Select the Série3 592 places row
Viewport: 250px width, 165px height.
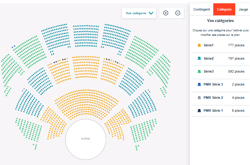point(221,71)
